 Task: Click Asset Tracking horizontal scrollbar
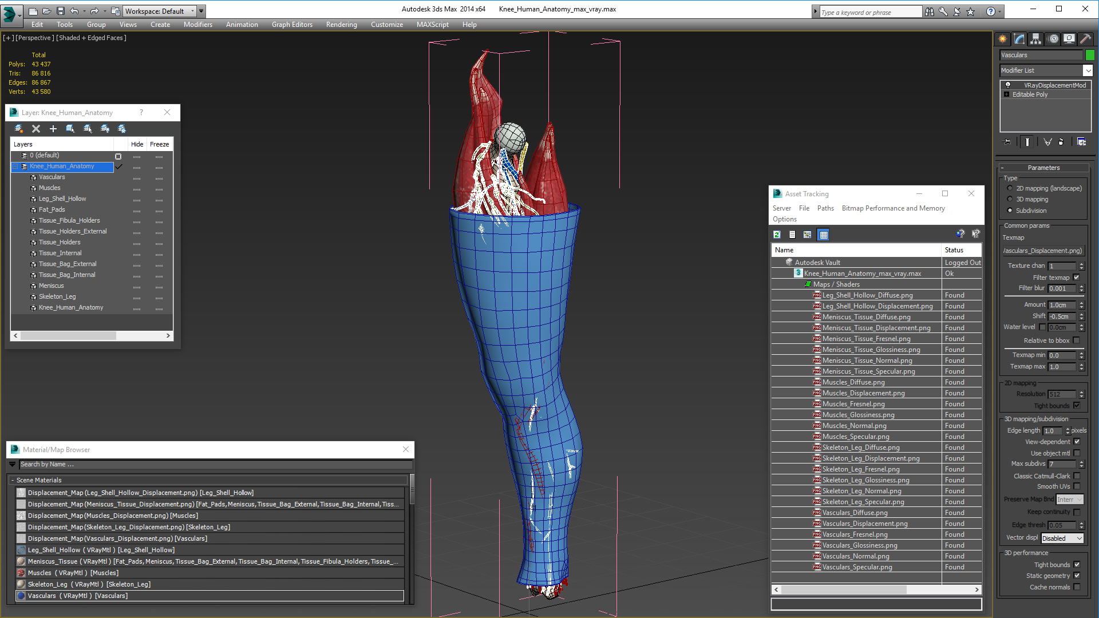(x=876, y=589)
